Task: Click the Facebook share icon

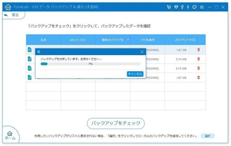Action: pyautogui.click(x=188, y=7)
